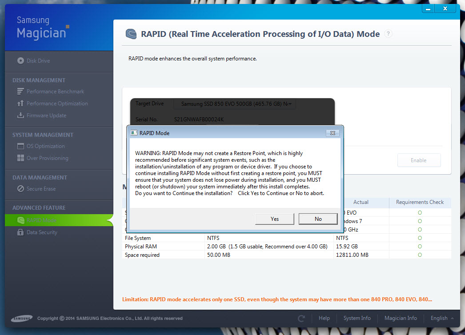The height and width of the screenshot is (335, 465).
Task: Click the File System row label
Action: [x=138, y=238]
